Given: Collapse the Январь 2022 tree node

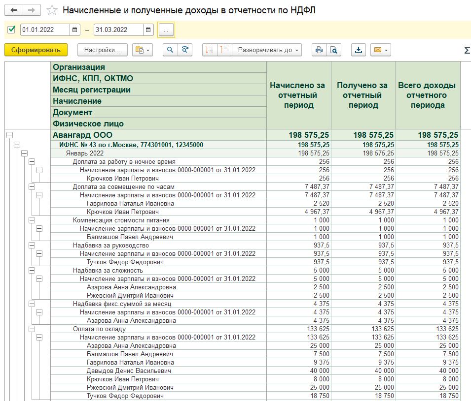Looking at the screenshot, I should [x=24, y=153].
